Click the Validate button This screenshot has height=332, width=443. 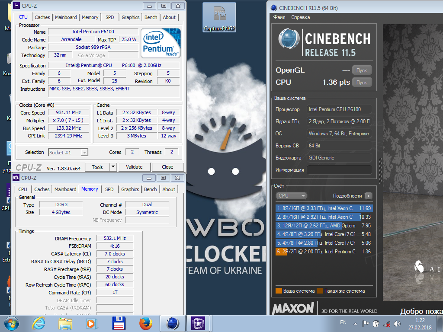click(134, 167)
